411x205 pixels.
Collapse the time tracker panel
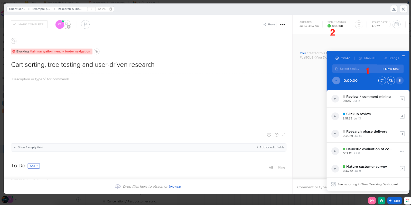[404, 56]
